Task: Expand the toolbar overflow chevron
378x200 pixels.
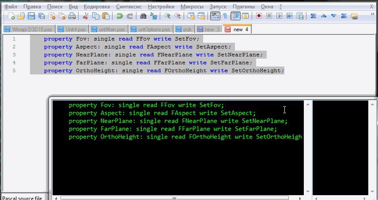Action: pos(373,16)
